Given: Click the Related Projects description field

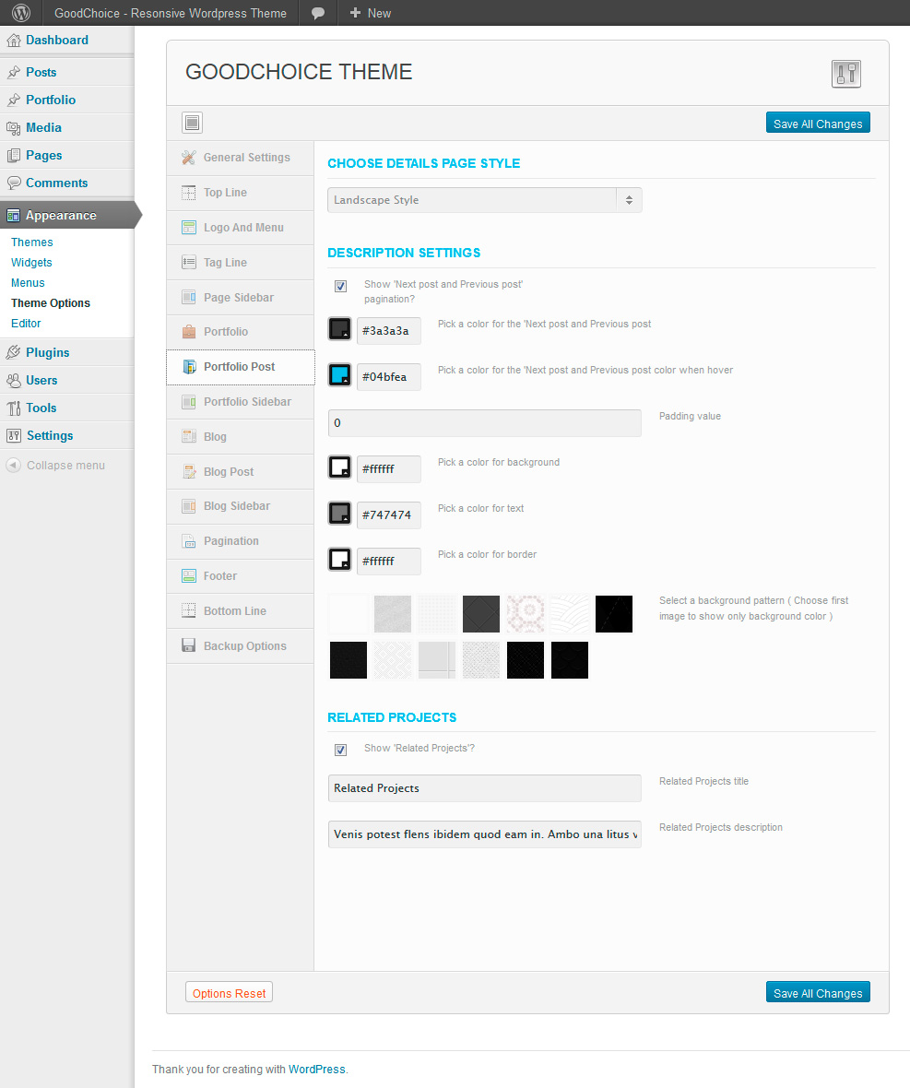Looking at the screenshot, I should click(x=485, y=834).
